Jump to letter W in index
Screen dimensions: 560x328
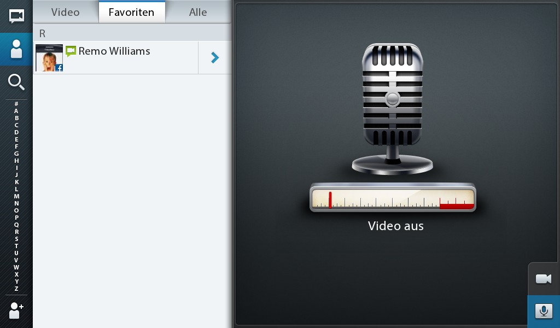(16, 267)
